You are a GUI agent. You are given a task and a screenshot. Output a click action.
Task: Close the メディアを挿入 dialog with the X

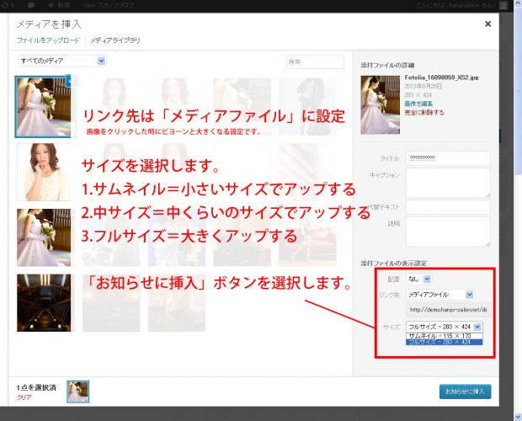click(x=487, y=24)
